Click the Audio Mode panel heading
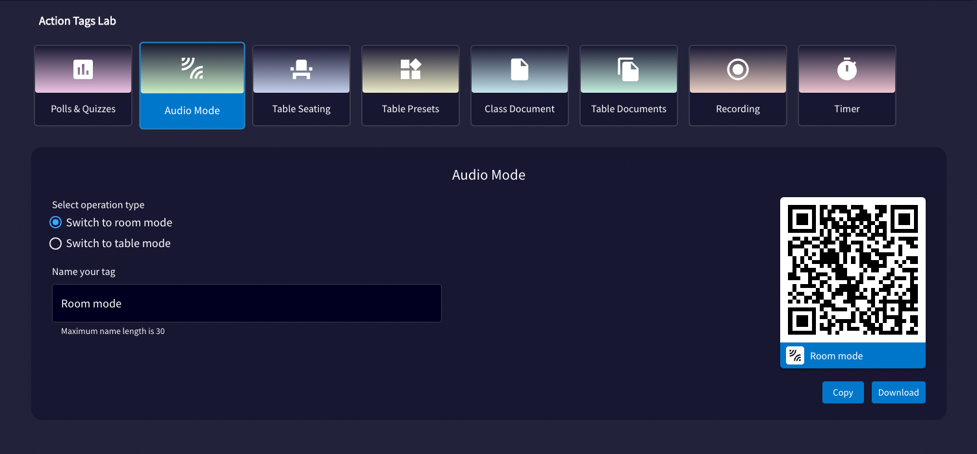 [x=488, y=174]
